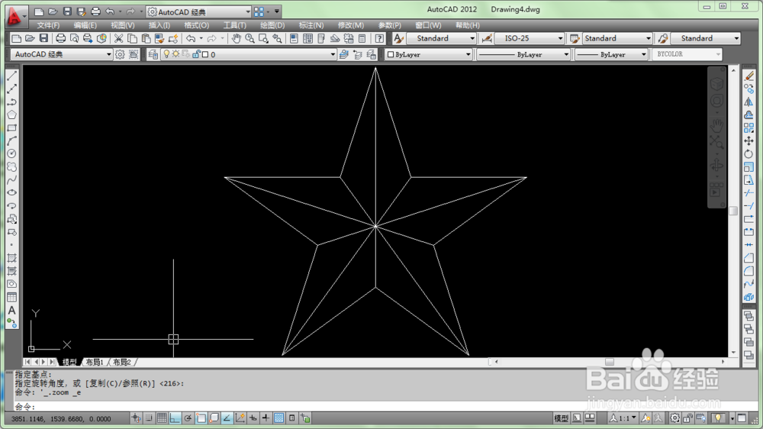This screenshot has width=763, height=429.
Task: Toggle Quick Properties in status bar
Action: (292, 418)
